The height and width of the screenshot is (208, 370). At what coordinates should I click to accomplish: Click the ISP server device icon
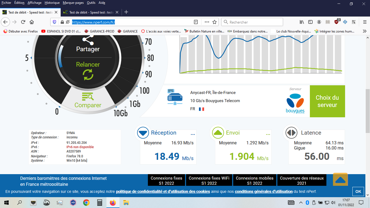175,97
